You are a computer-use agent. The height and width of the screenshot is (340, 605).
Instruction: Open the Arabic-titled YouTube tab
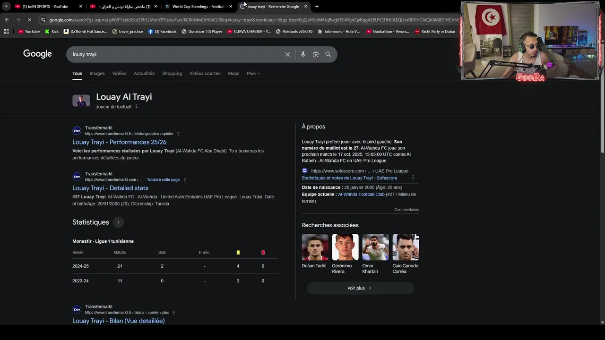123,7
